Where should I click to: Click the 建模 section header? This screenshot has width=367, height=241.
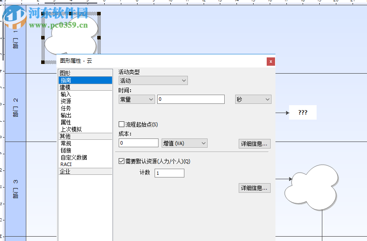point(85,87)
